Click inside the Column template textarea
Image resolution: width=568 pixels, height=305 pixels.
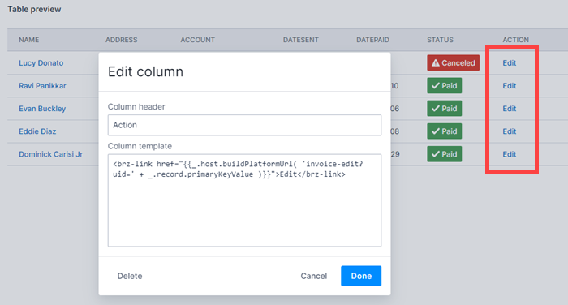pos(244,200)
